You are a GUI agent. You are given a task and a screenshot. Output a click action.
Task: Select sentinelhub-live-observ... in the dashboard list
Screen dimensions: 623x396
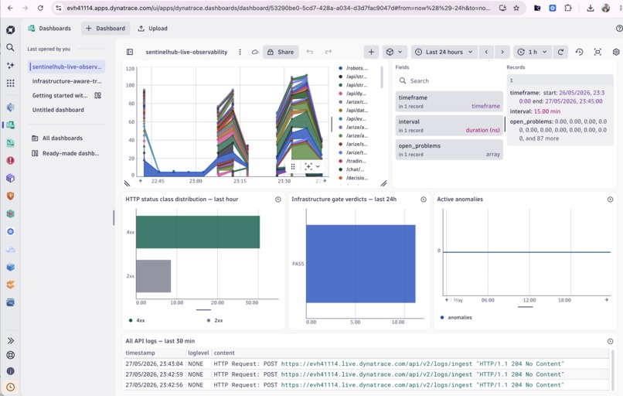point(66,67)
